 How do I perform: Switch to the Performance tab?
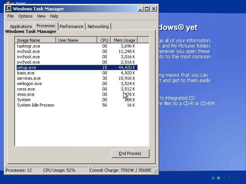point(71,26)
